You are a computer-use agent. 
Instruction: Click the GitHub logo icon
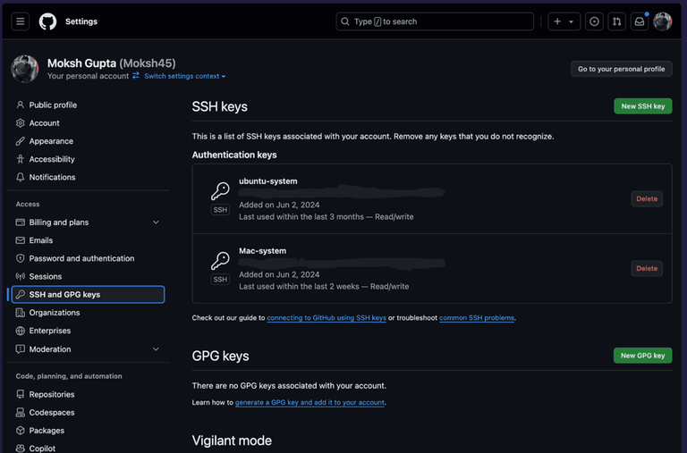(x=47, y=21)
